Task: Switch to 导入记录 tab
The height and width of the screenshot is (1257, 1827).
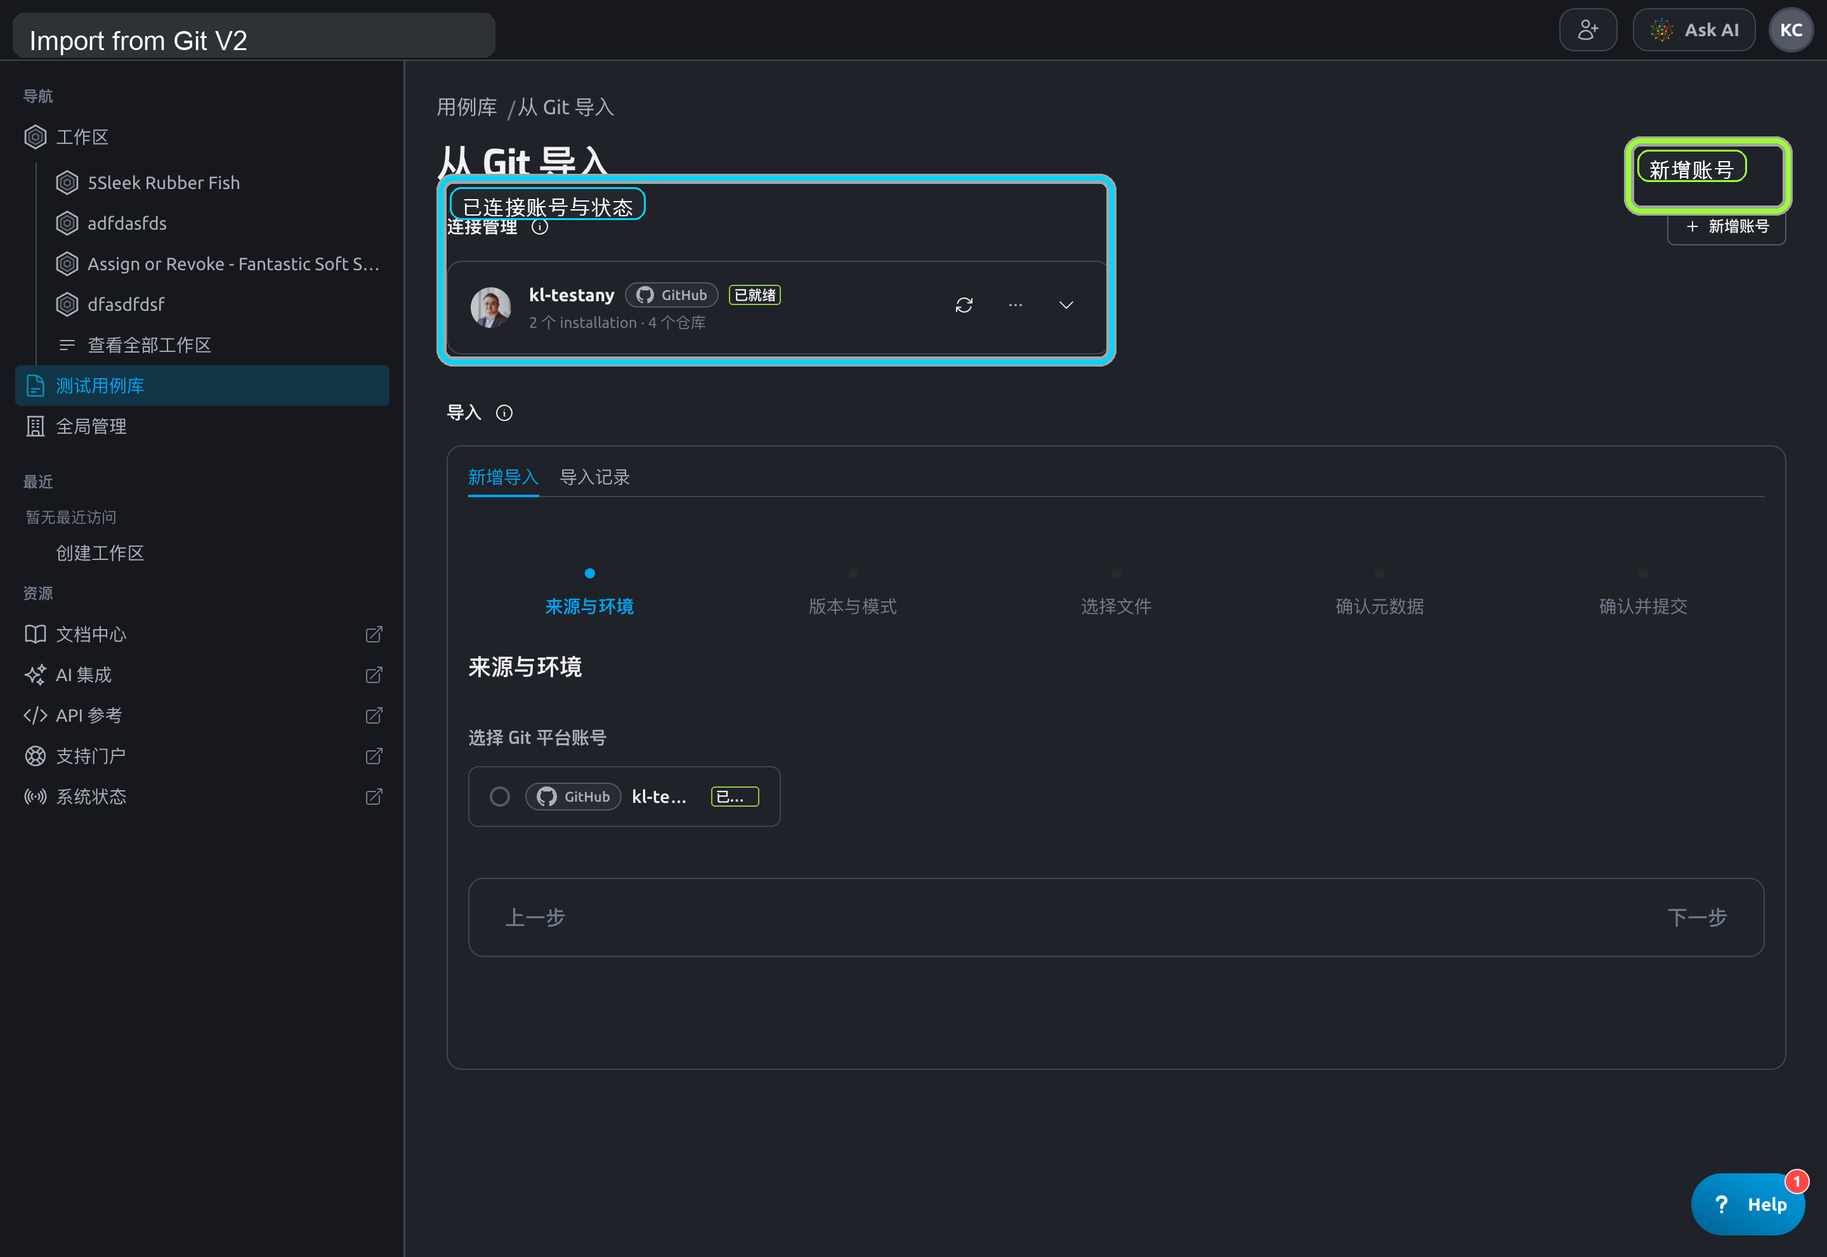Action: pos(595,478)
